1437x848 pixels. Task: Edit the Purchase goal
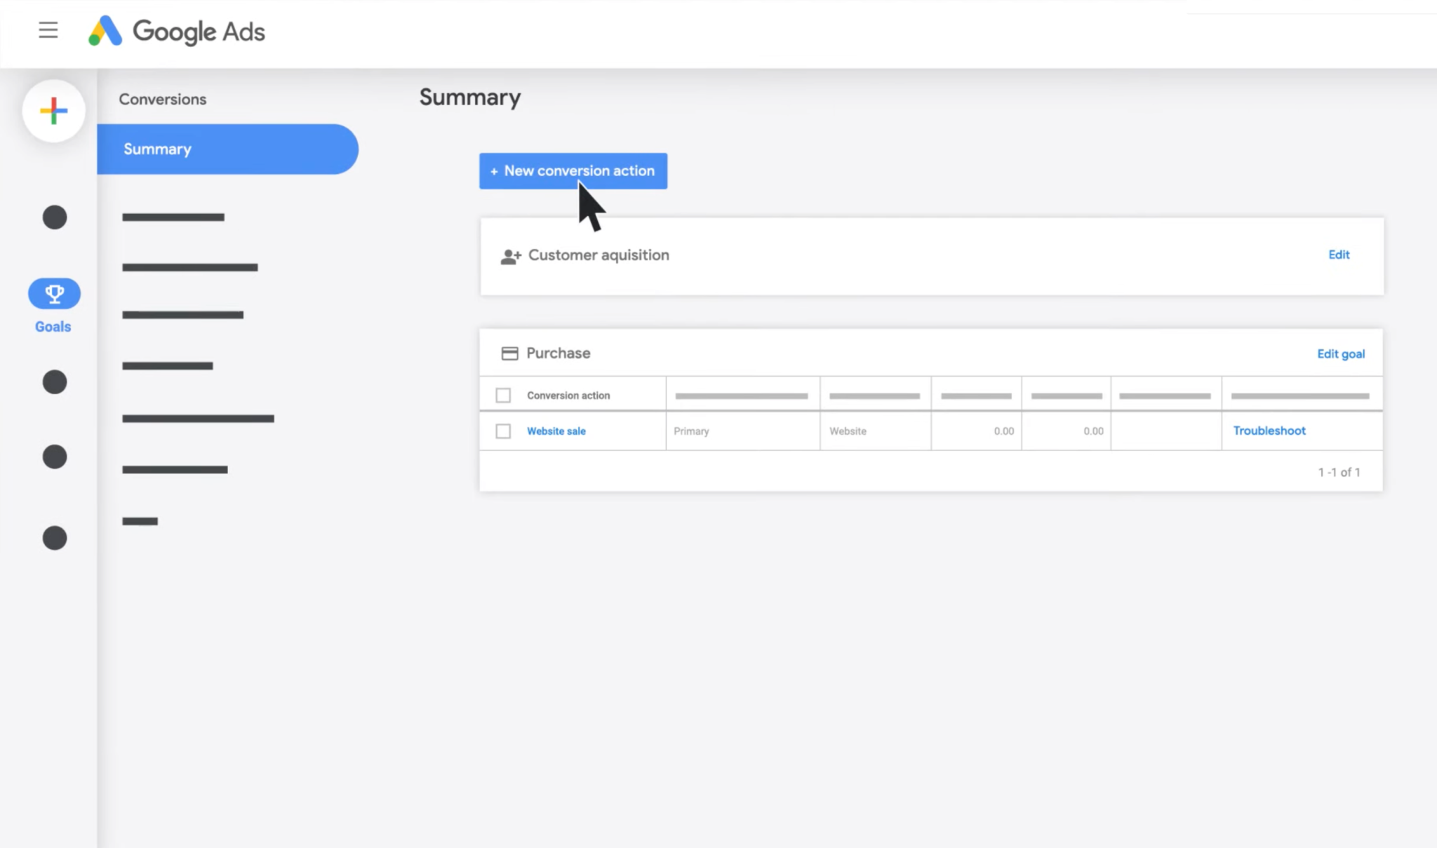(x=1340, y=354)
